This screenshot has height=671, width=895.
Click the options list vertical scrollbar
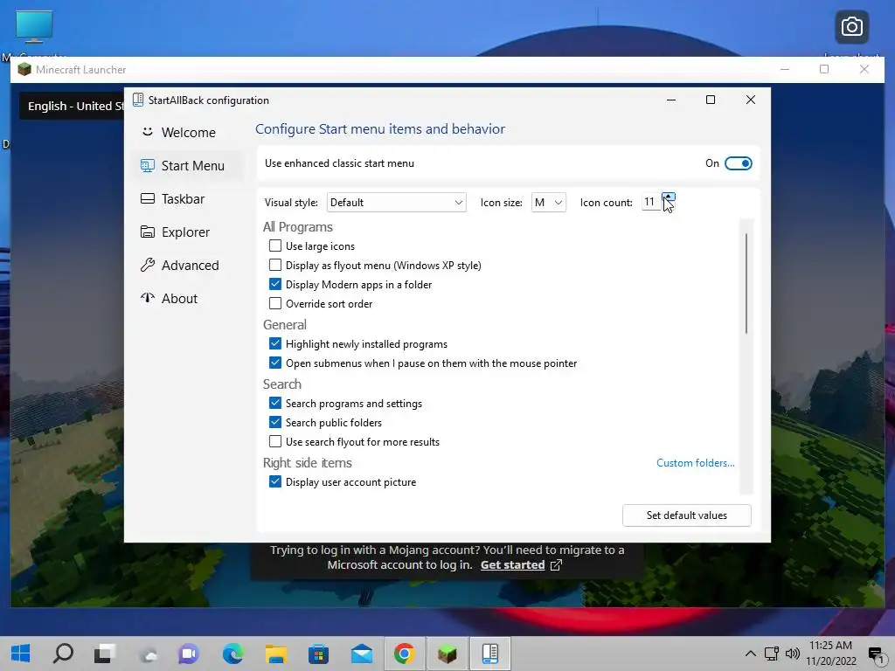pos(746,284)
